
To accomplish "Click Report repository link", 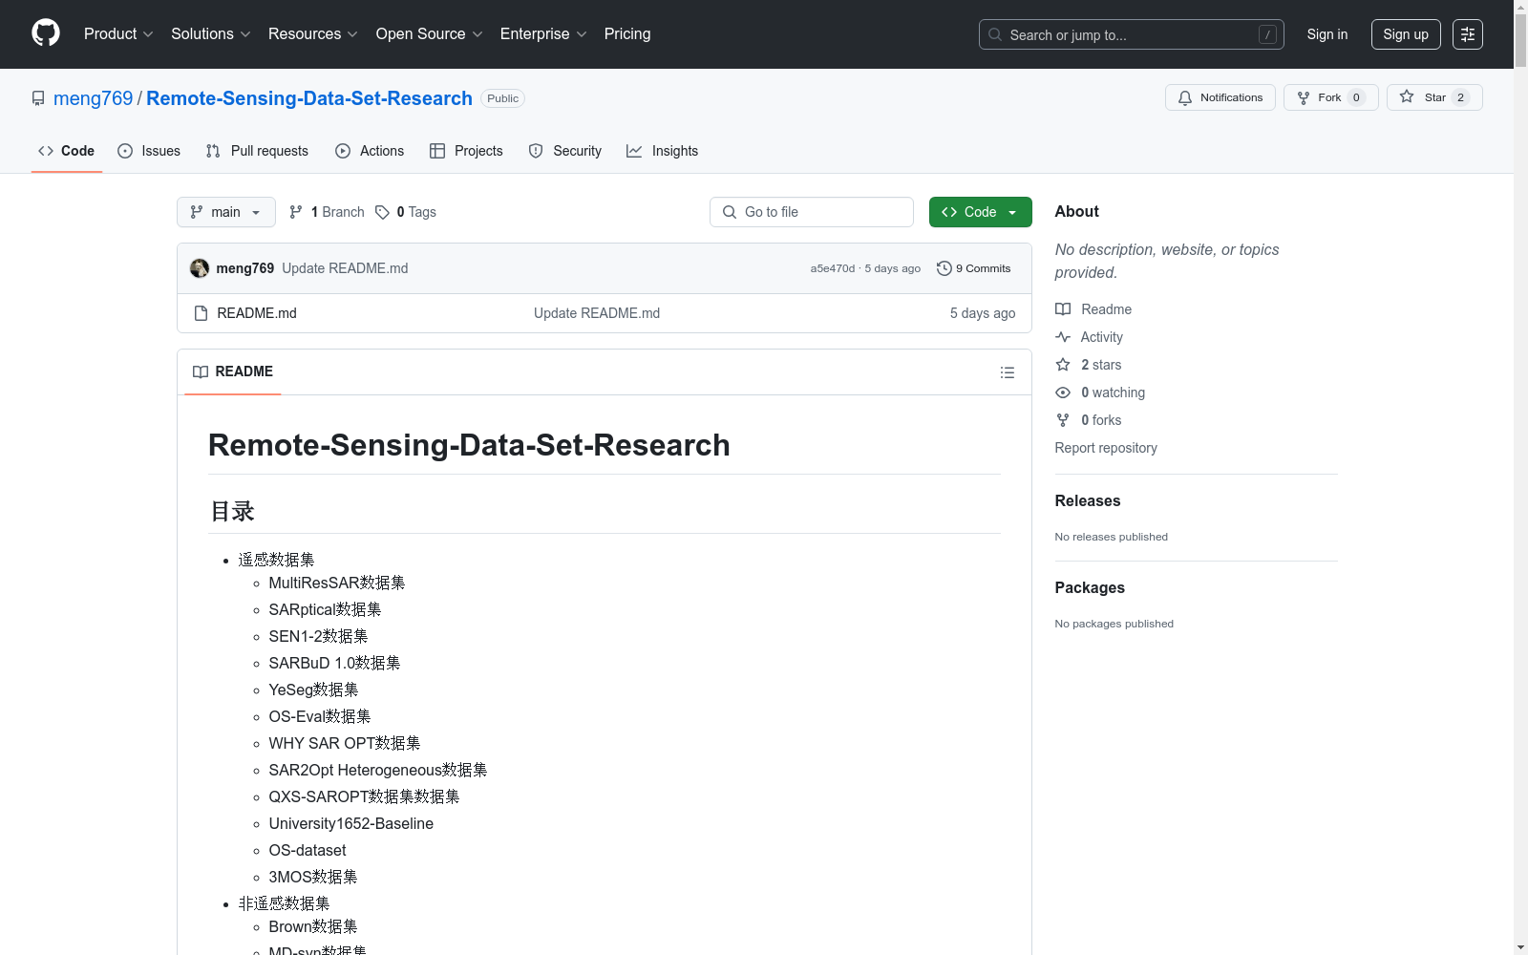I will click(1106, 448).
